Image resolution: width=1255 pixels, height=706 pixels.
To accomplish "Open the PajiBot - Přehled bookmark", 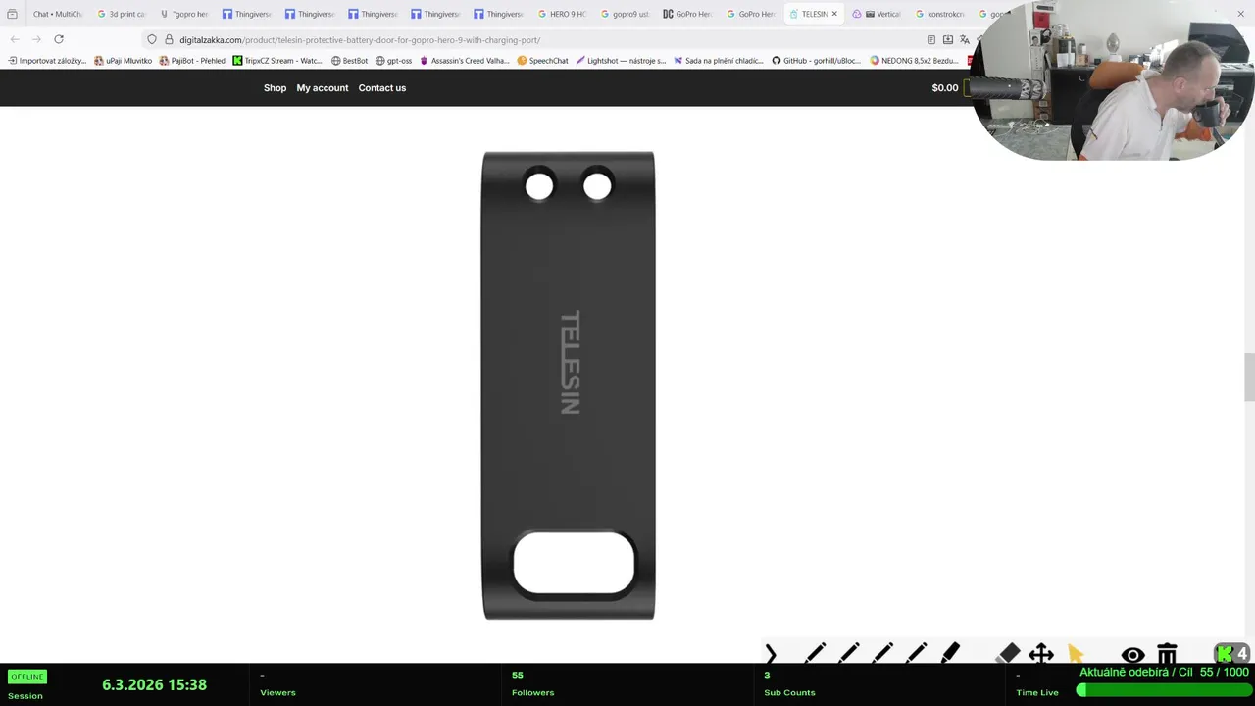I will (x=192, y=61).
